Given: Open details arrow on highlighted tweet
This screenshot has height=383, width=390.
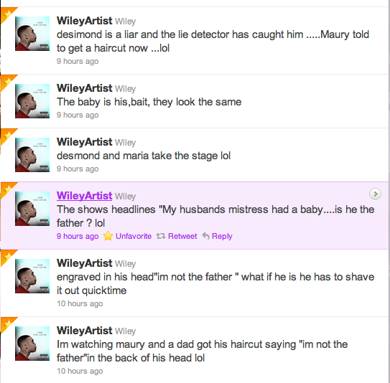Looking at the screenshot, I should tap(376, 194).
